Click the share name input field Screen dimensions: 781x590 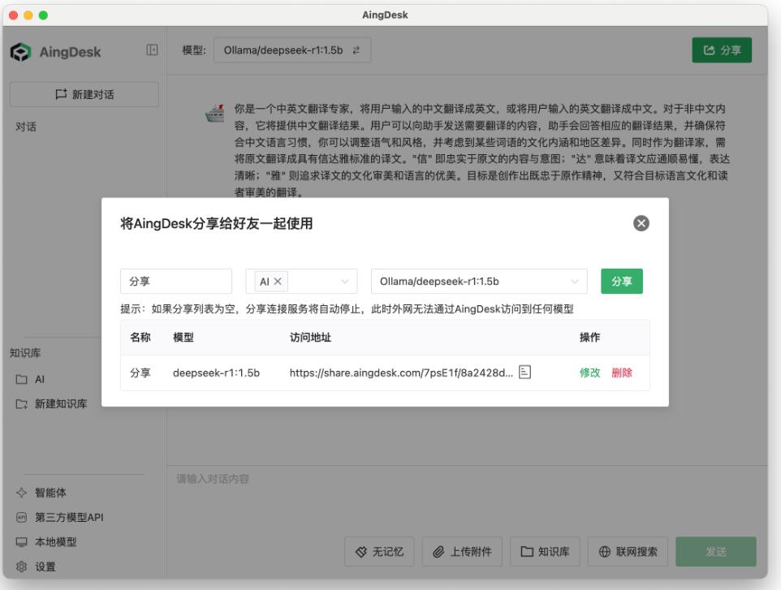tap(176, 282)
